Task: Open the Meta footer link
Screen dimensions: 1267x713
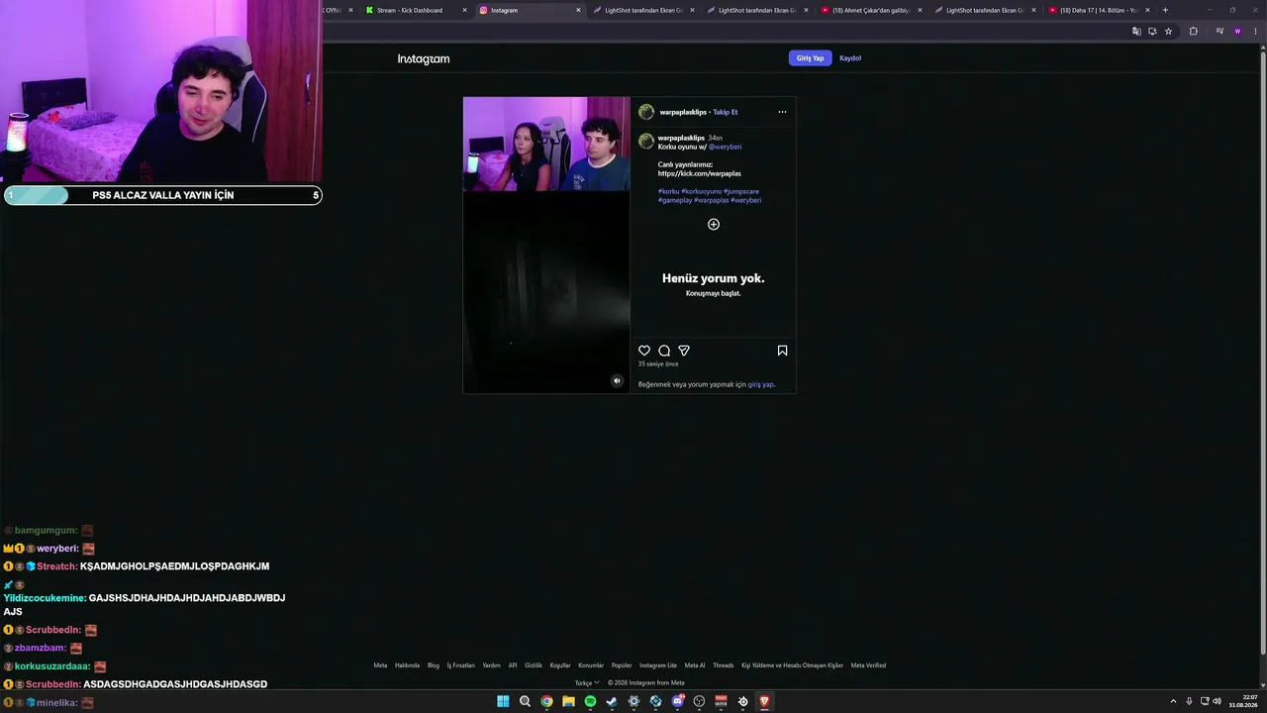Action: click(x=380, y=665)
